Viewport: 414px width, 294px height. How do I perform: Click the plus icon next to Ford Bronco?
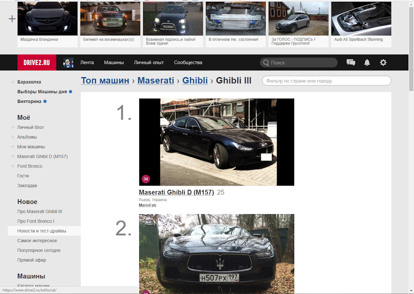click(13, 166)
